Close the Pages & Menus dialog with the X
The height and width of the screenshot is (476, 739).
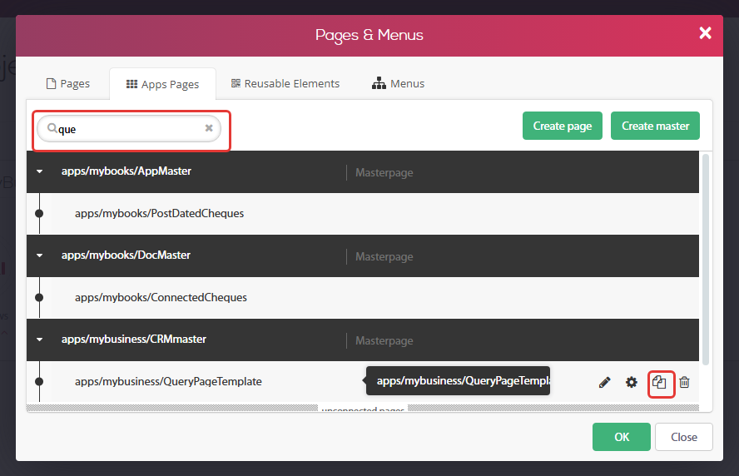click(705, 33)
